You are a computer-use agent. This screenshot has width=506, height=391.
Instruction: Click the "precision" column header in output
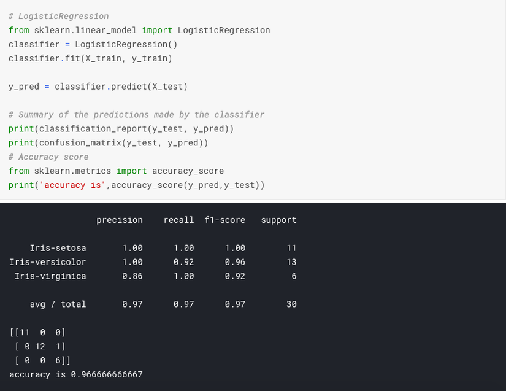pyautogui.click(x=120, y=220)
